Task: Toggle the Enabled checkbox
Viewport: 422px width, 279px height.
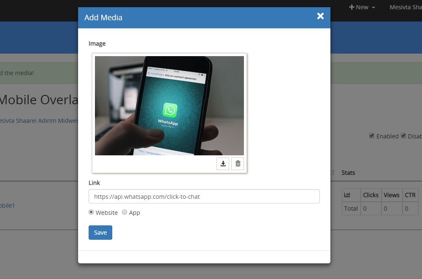Action: point(372,136)
